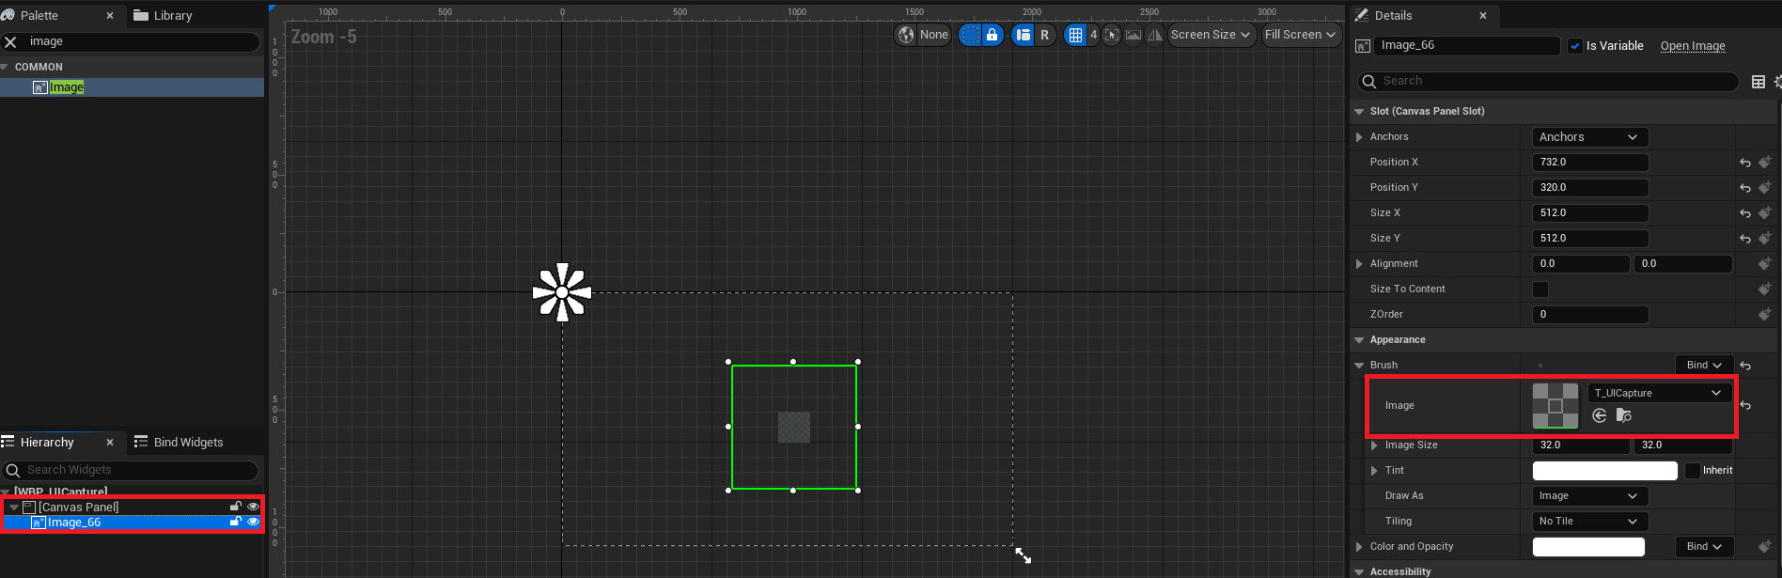Toggle the layout lock icon in the designer toolbar

(x=992, y=35)
